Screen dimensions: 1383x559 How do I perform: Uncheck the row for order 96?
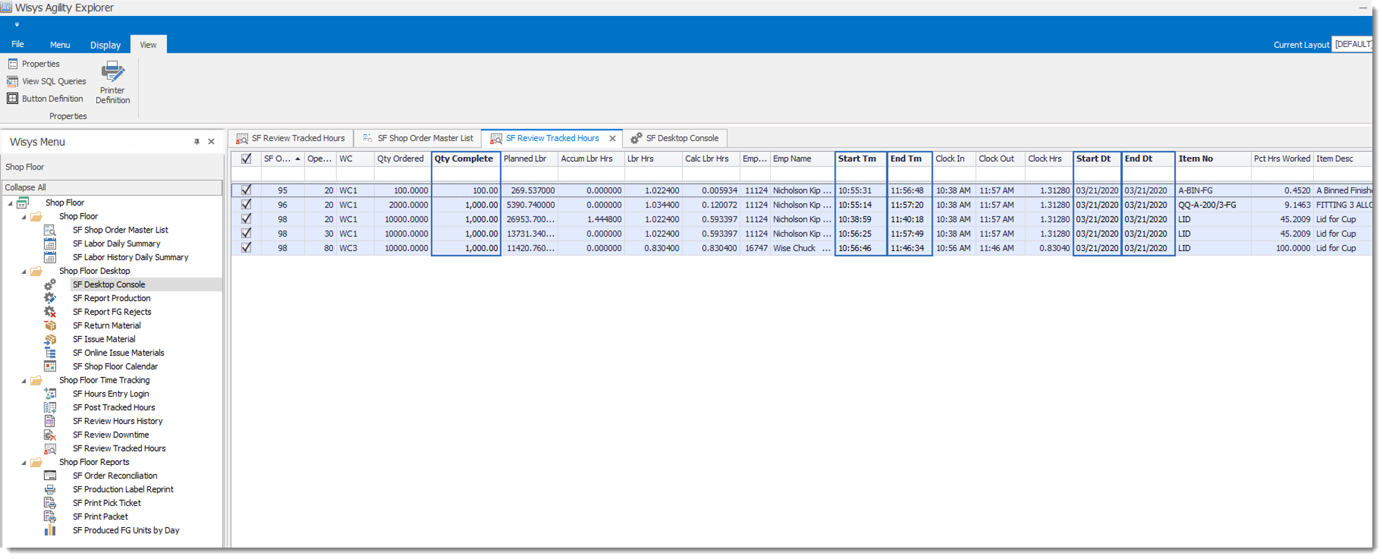[246, 205]
